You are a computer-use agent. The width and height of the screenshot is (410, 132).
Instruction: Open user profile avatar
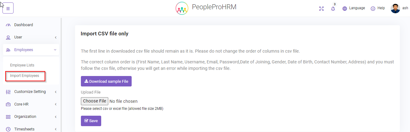click(395, 8)
